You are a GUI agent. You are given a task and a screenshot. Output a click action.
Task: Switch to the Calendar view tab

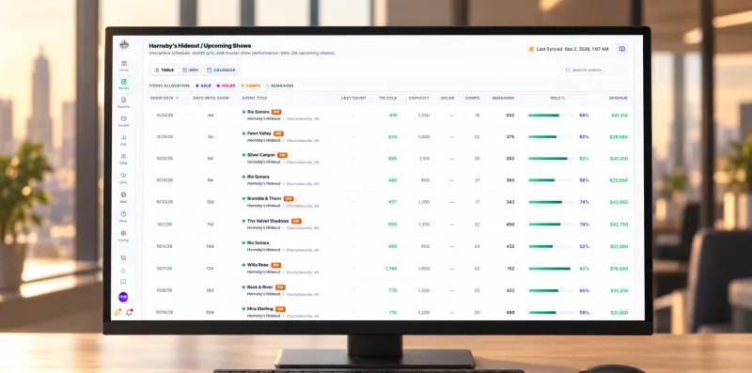[221, 70]
